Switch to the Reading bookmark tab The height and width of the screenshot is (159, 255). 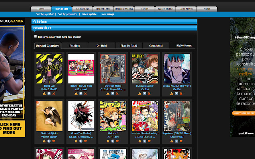[75, 46]
